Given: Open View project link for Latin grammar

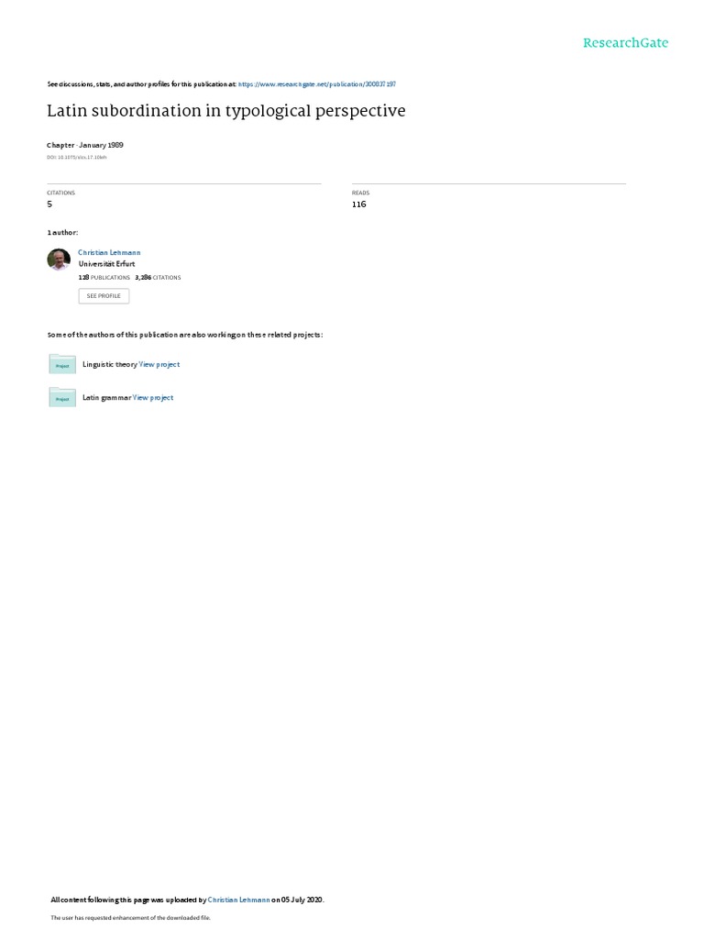Looking at the screenshot, I should (x=153, y=397).
